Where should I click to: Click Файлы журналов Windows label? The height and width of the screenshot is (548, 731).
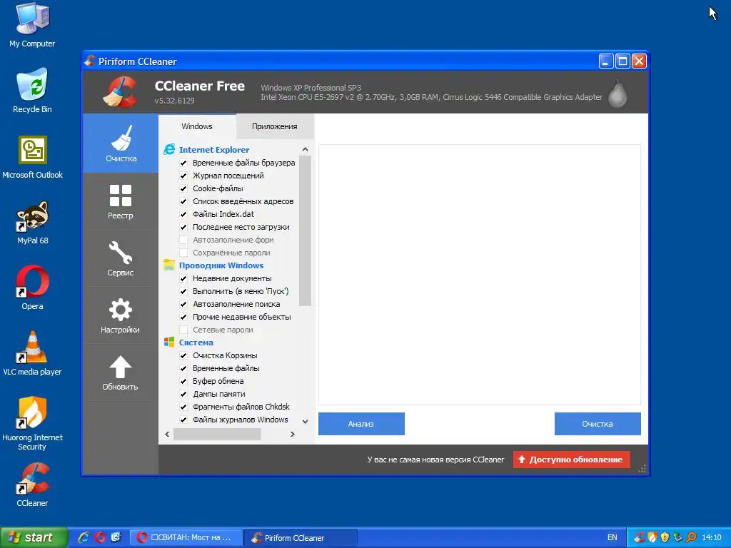pos(241,420)
